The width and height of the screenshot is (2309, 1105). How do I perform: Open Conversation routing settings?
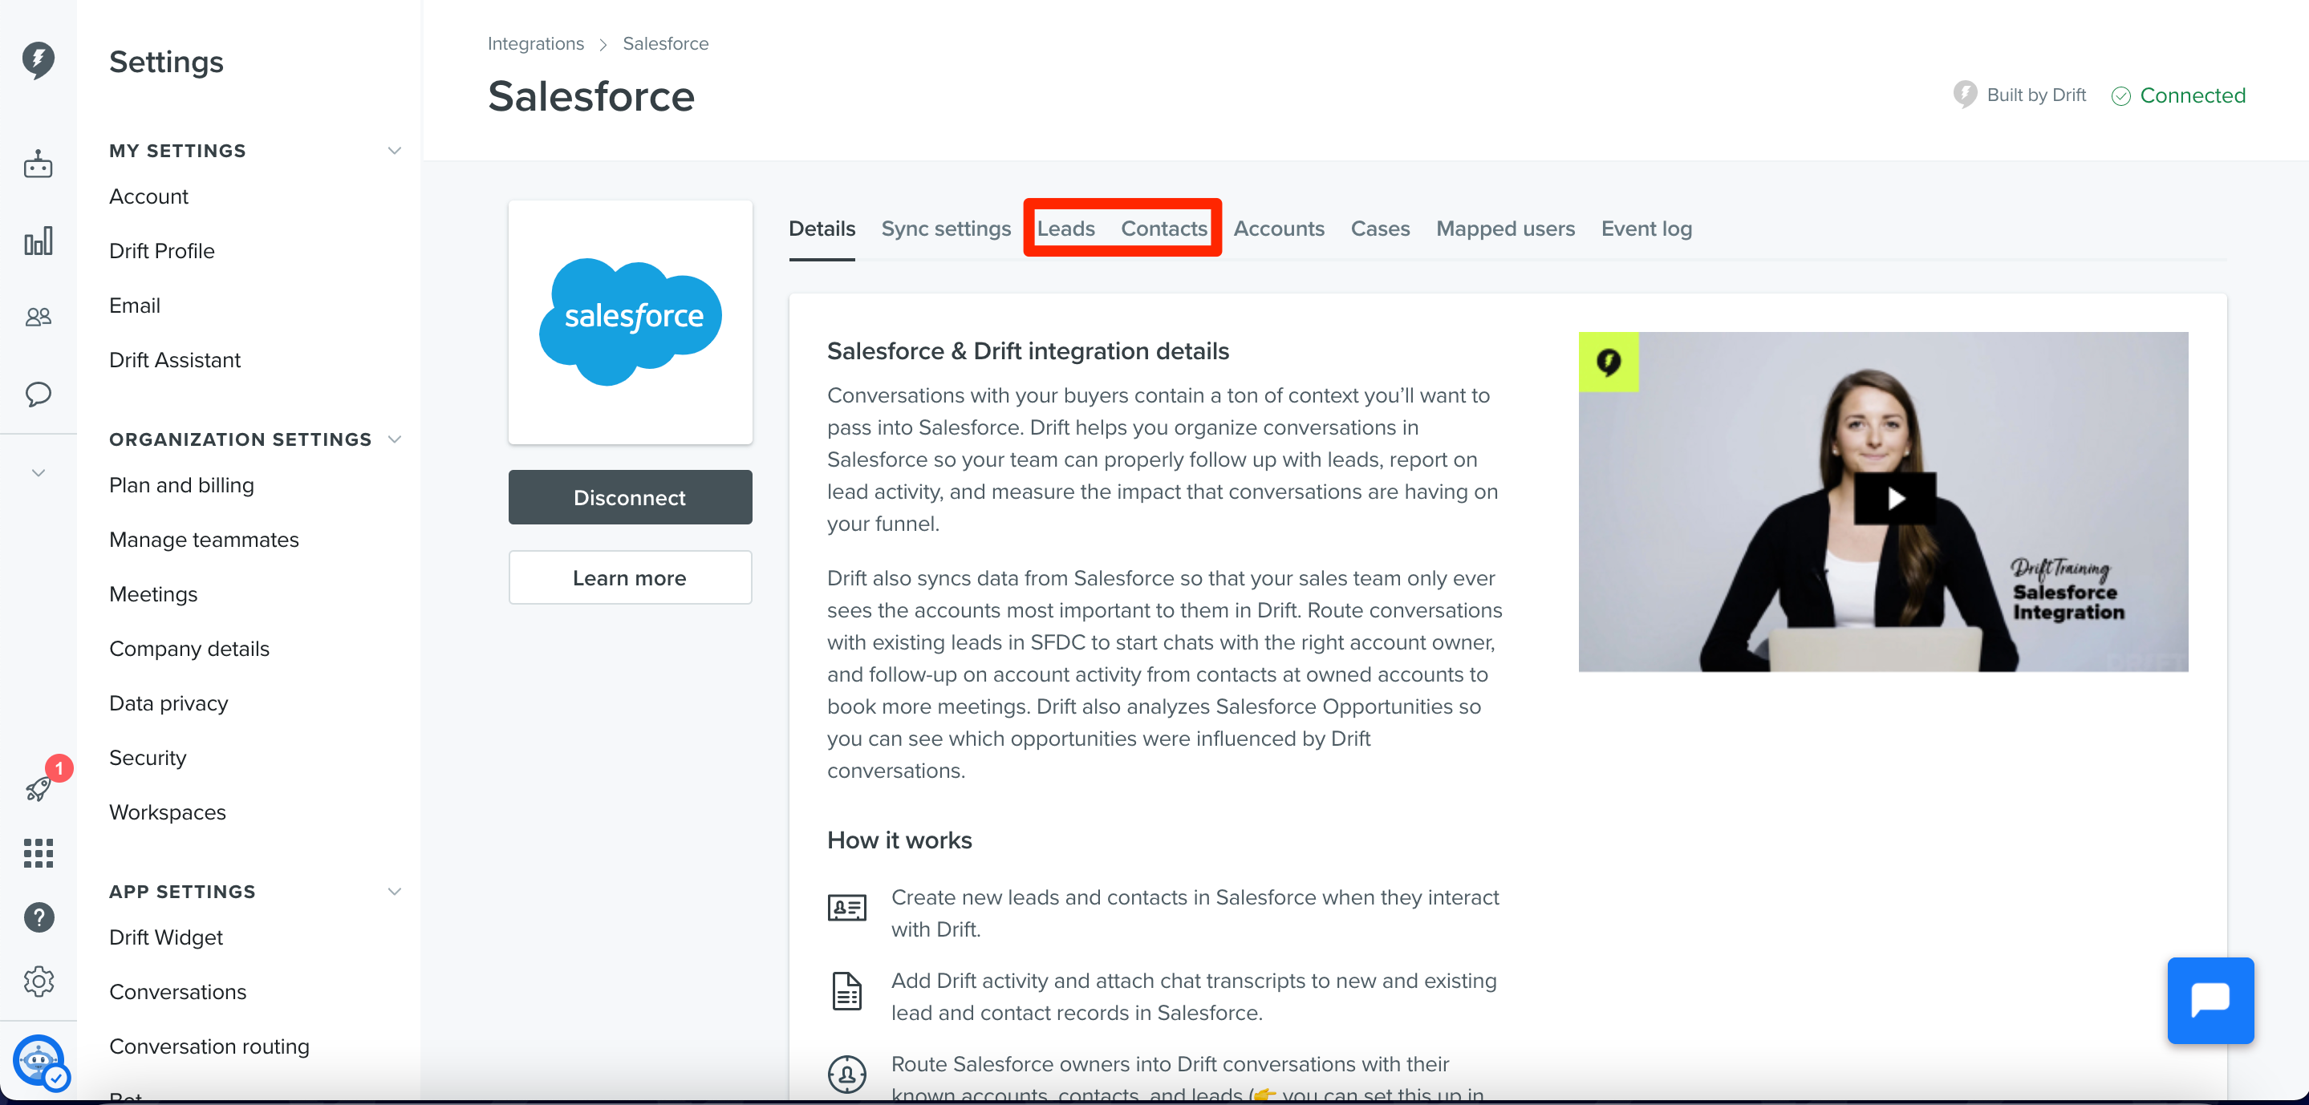(209, 1046)
